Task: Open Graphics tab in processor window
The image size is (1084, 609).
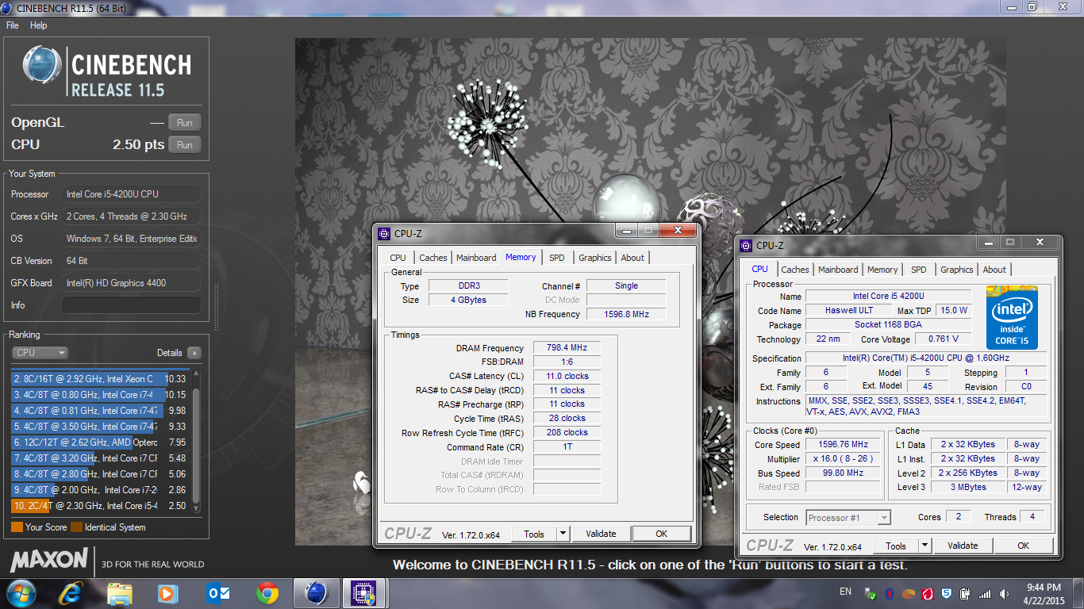Action: pos(957,270)
